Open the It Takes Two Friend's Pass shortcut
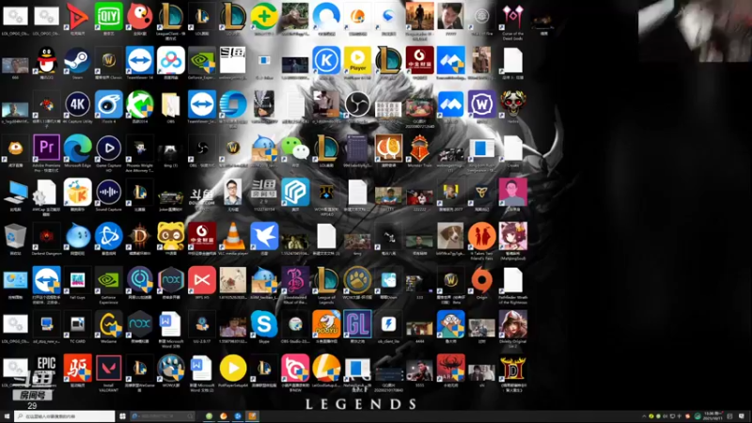752x423 pixels. coord(481,236)
